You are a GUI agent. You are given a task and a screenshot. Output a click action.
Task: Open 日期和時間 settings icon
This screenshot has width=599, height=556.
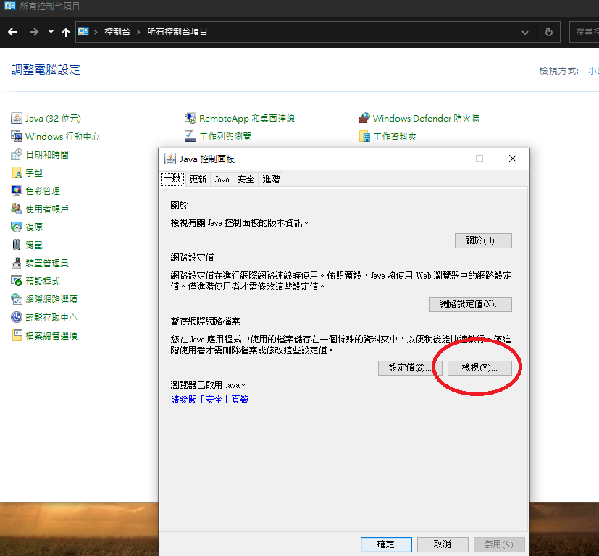click(17, 154)
